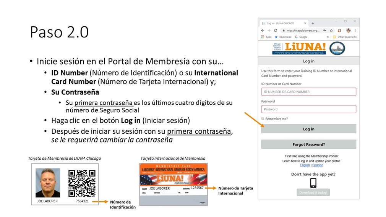The height and width of the screenshot is (217, 386).
Task: Bookmark this page with the star icon
Action: coord(331,31)
